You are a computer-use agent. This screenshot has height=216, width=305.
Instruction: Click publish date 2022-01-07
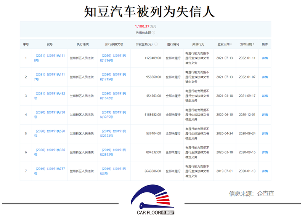pyautogui.click(x=247, y=77)
